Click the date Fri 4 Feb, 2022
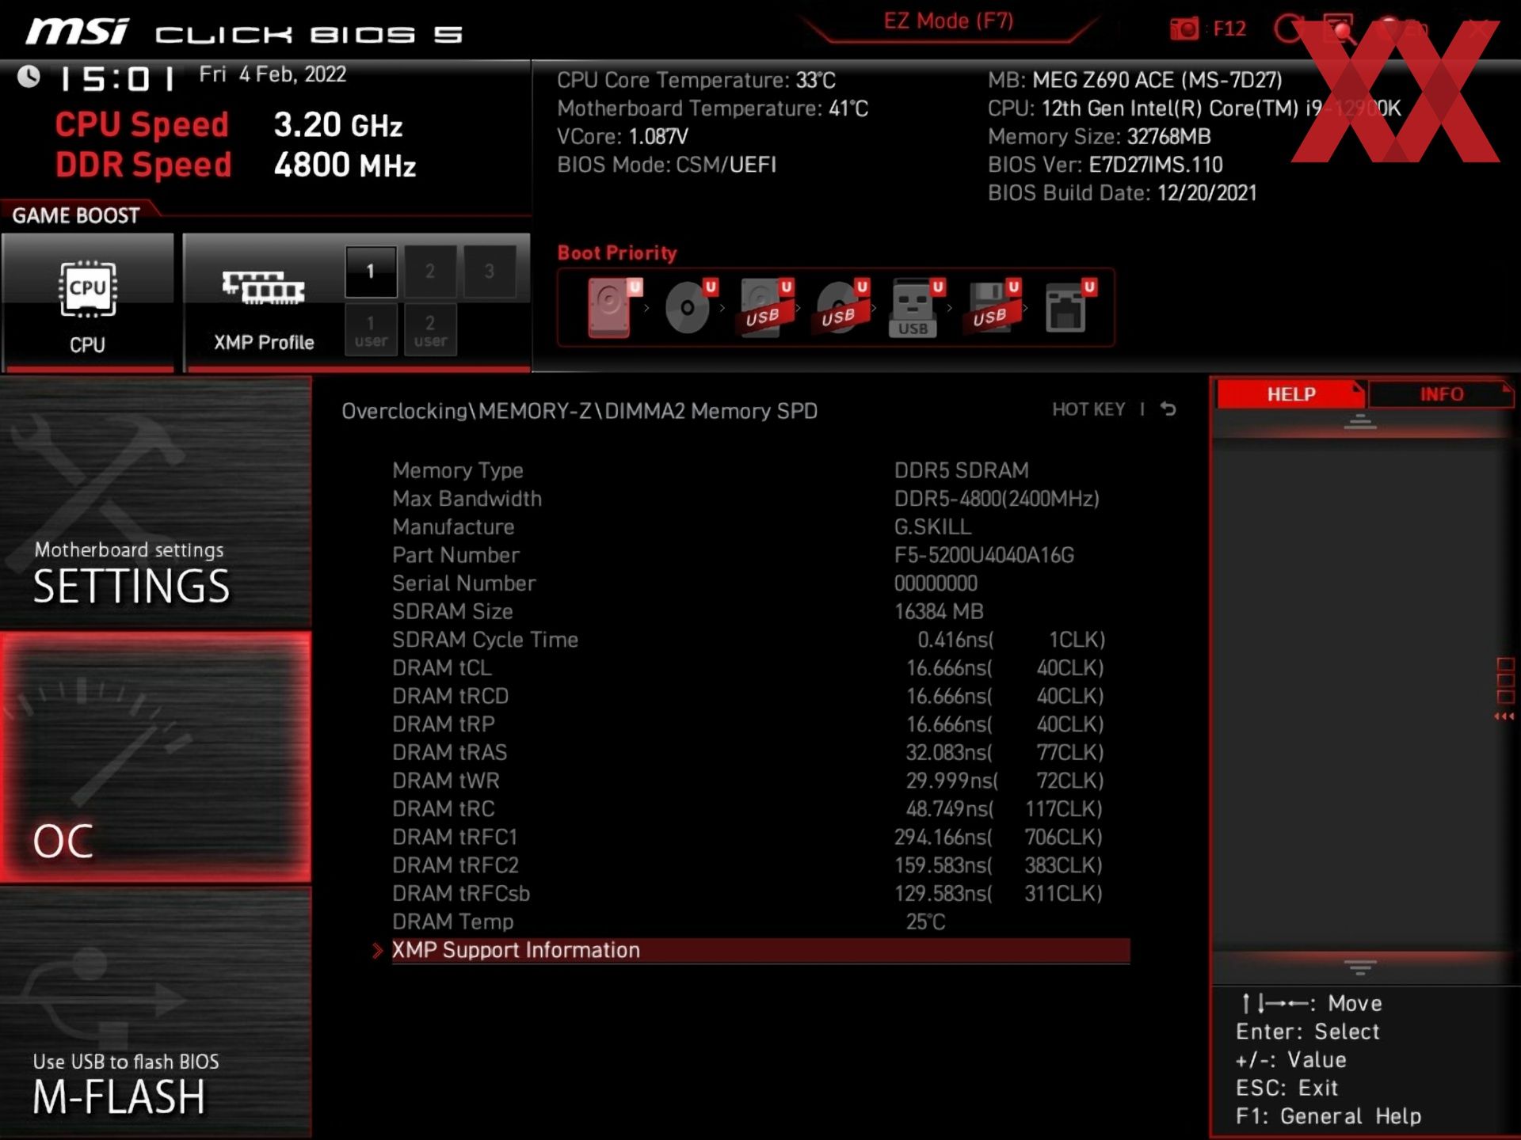 (273, 74)
